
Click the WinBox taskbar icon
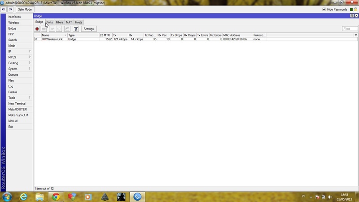click(x=137, y=197)
